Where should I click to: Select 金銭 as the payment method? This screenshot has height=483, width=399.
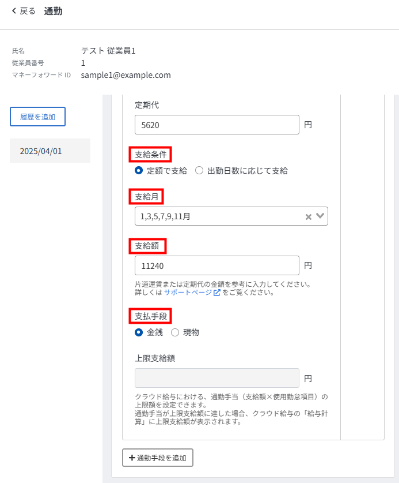139,332
